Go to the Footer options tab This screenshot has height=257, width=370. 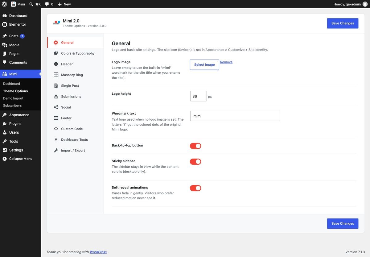[75, 118]
